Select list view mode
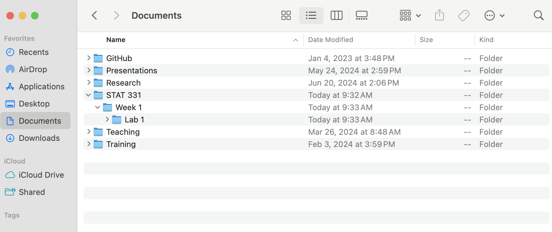Image resolution: width=552 pixels, height=232 pixels. point(311,15)
